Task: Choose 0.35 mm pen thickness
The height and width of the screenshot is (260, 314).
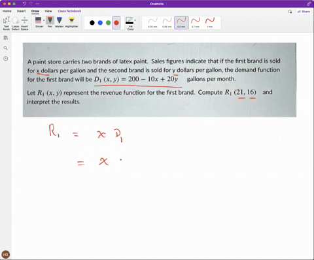Action: [x=167, y=23]
